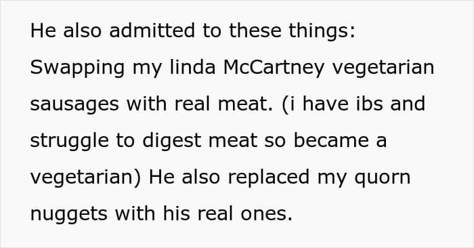This screenshot has width=474, height=248.
Task: Click the words "real meat."
Action: [223, 104]
